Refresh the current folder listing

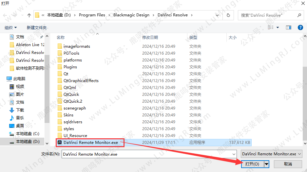(228, 15)
